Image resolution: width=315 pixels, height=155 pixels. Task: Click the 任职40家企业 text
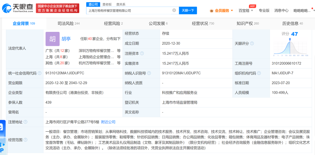tap(92, 39)
